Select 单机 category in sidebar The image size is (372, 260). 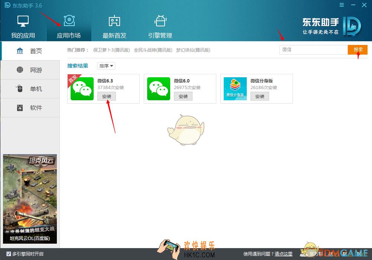tap(30, 89)
